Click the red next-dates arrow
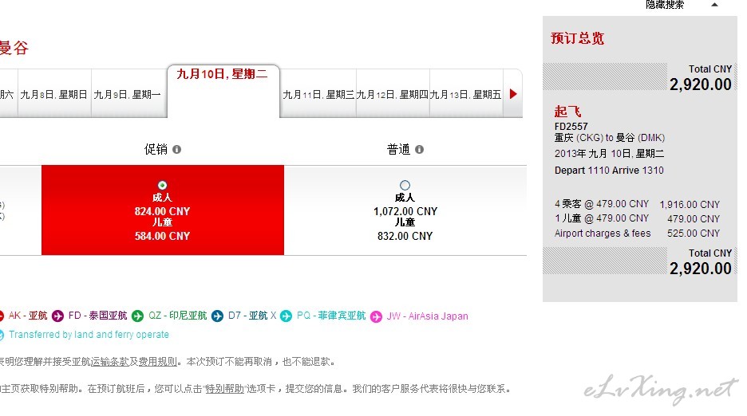Screen dimensions: 747x416 pyautogui.click(x=513, y=94)
